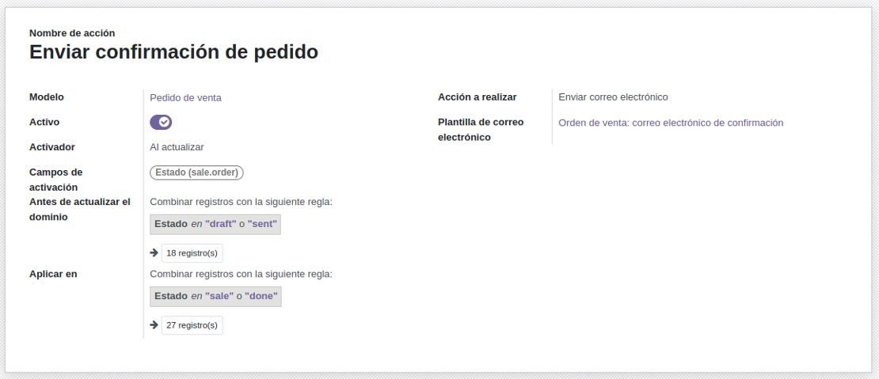Viewport: 879px width, 379px height.
Task: Click the Enviar correo electrónico action value
Action: 613,97
